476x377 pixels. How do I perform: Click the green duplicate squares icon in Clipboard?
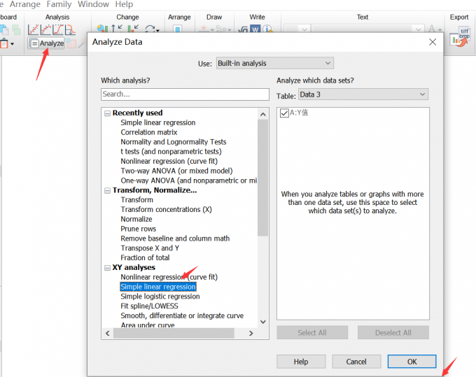[x=16, y=29]
